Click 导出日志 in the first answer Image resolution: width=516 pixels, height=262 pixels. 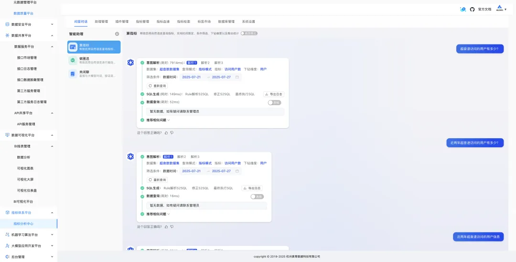click(274, 94)
